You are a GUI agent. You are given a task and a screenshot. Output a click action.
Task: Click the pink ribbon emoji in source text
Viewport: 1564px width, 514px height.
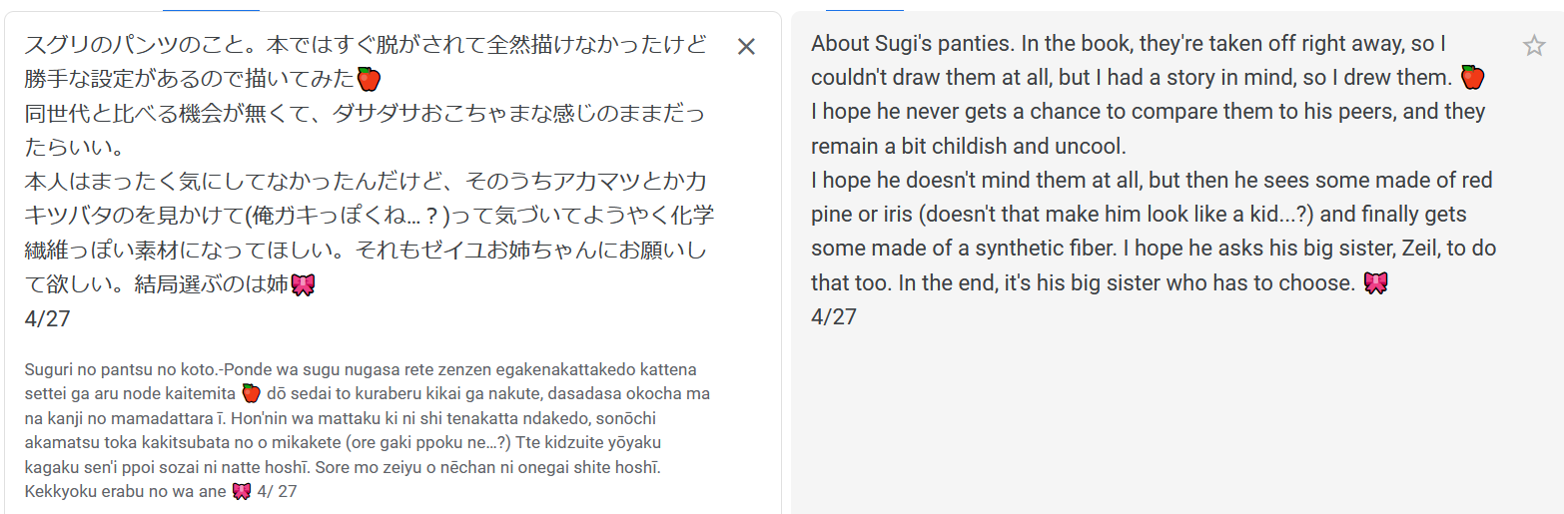[x=303, y=284]
